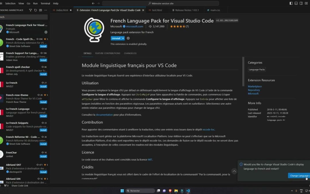
Task: Open extension settings gear next to Uninstall
Action: 128,38
